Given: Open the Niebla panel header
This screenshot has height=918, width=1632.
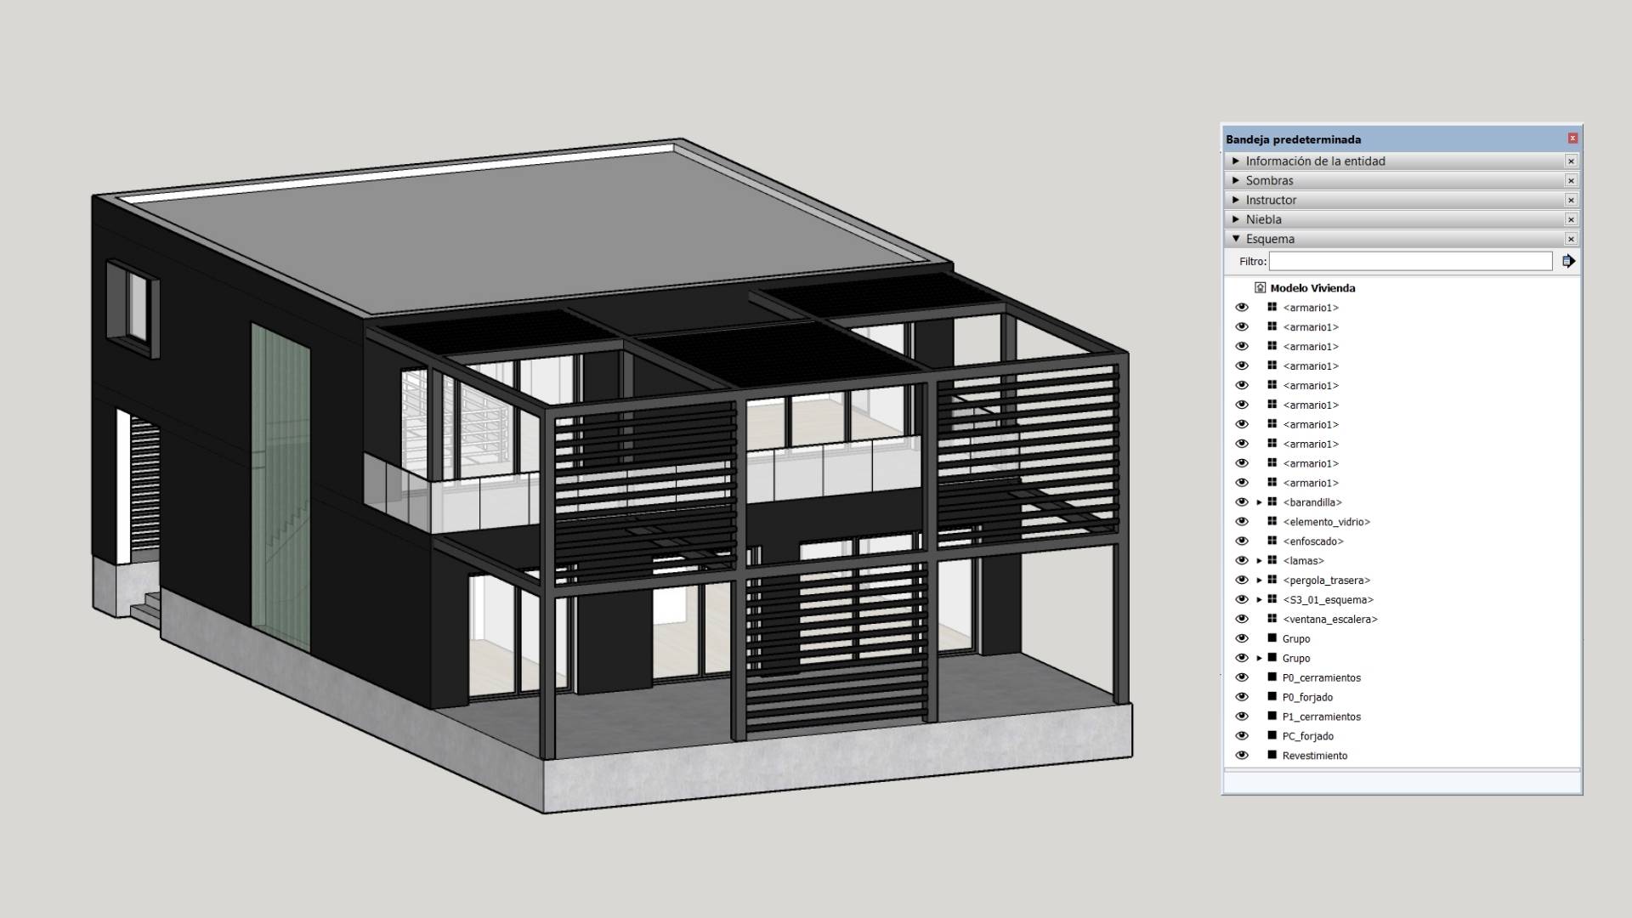Looking at the screenshot, I should (x=1266, y=219).
